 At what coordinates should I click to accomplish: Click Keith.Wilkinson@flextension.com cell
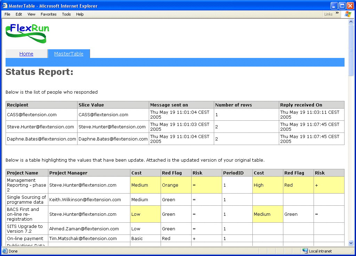click(89, 199)
